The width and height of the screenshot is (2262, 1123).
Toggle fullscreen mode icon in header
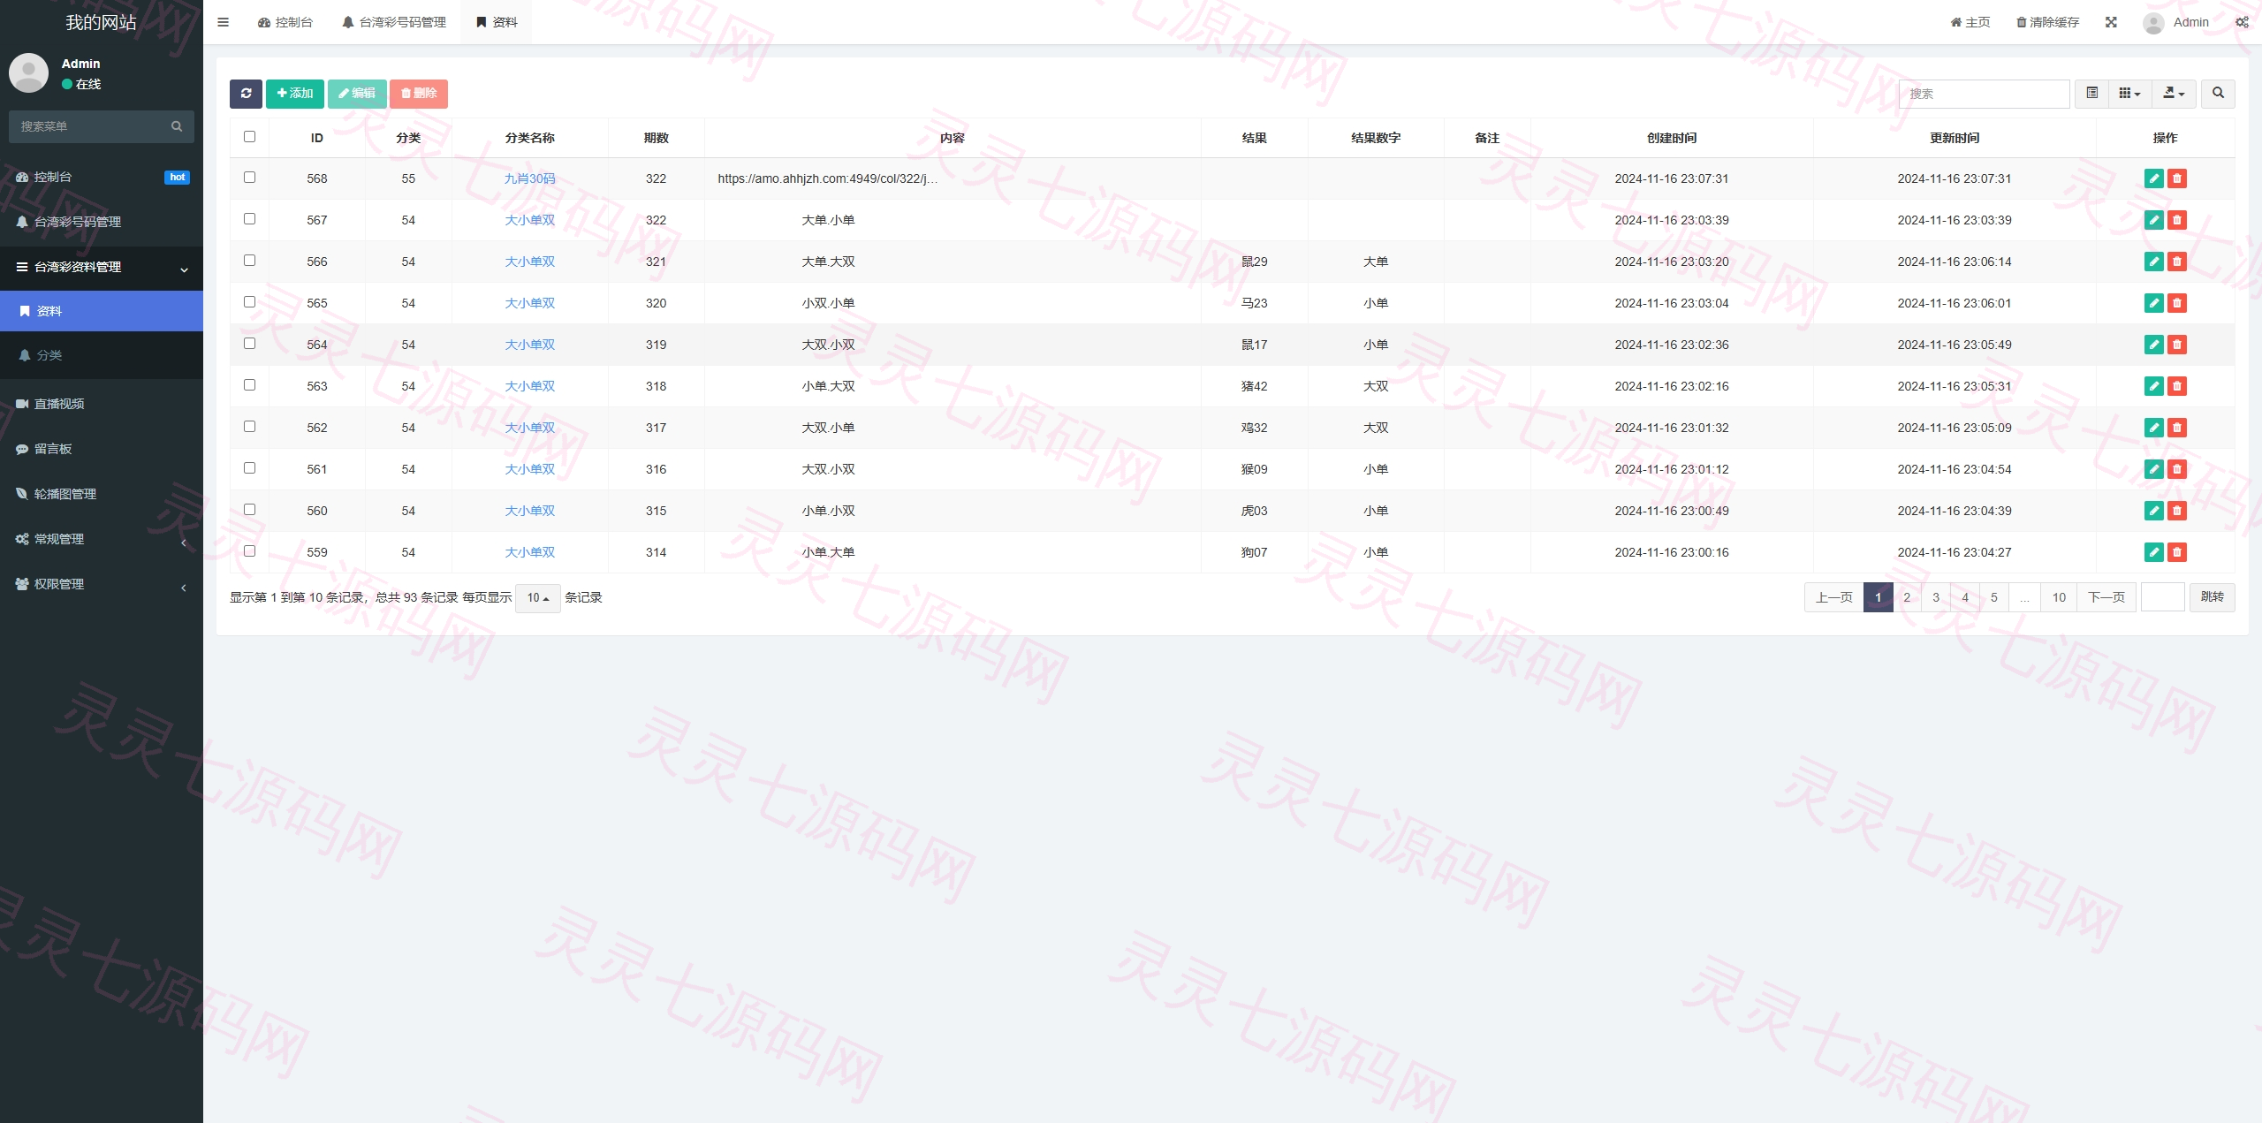click(x=2111, y=22)
